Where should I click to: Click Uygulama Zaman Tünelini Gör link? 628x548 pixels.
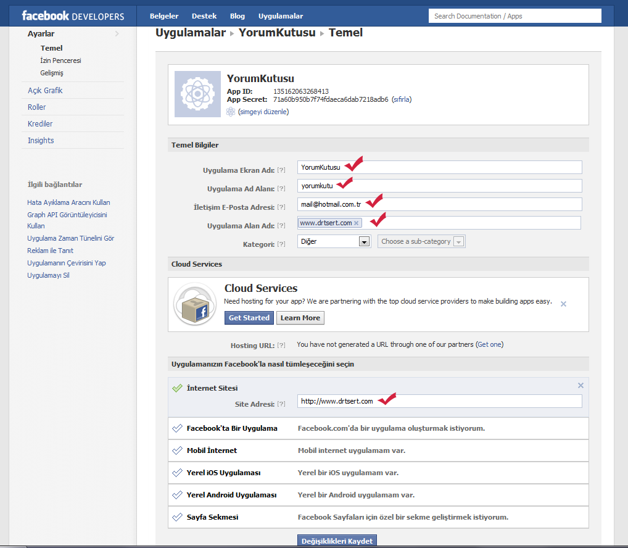pos(70,238)
